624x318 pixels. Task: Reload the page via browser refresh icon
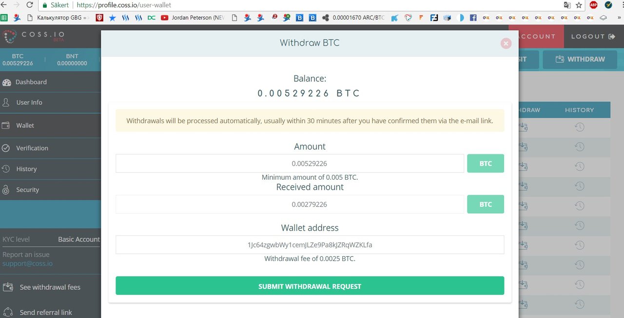[x=30, y=5]
